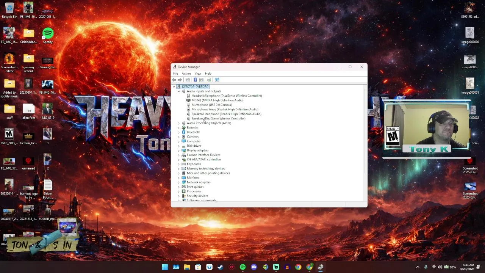Select Microphone (USB 2.0 Camera)
This screenshot has height=273, width=485.
(x=211, y=105)
